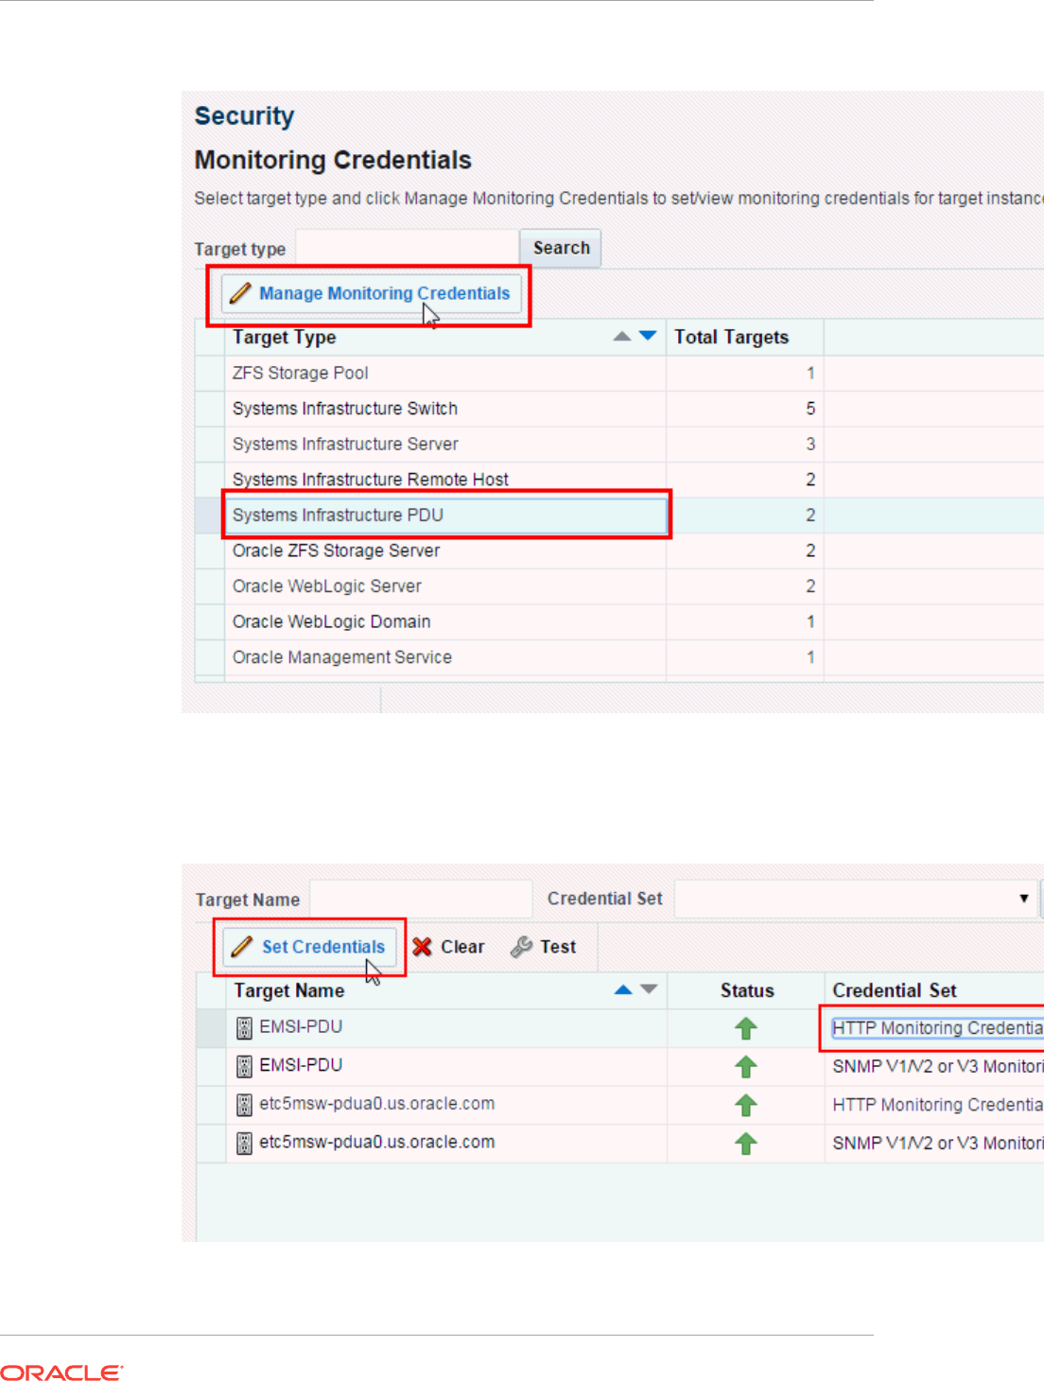Screen dimensions: 1044x1381
Task: Click the first EMSI-PDU target icon
Action: [244, 1027]
